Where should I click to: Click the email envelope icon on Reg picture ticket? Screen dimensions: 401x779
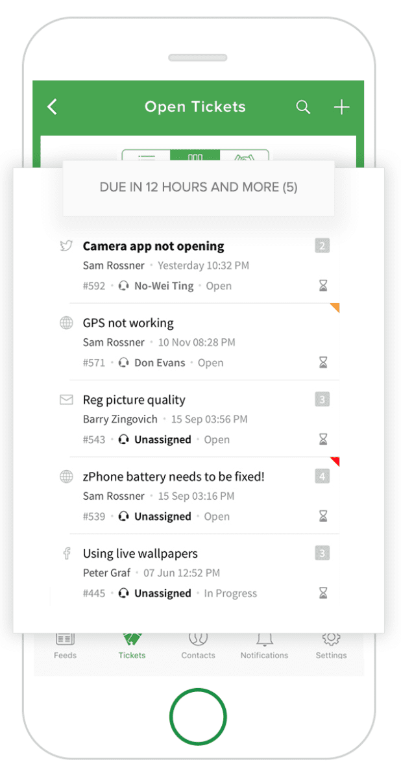point(66,400)
